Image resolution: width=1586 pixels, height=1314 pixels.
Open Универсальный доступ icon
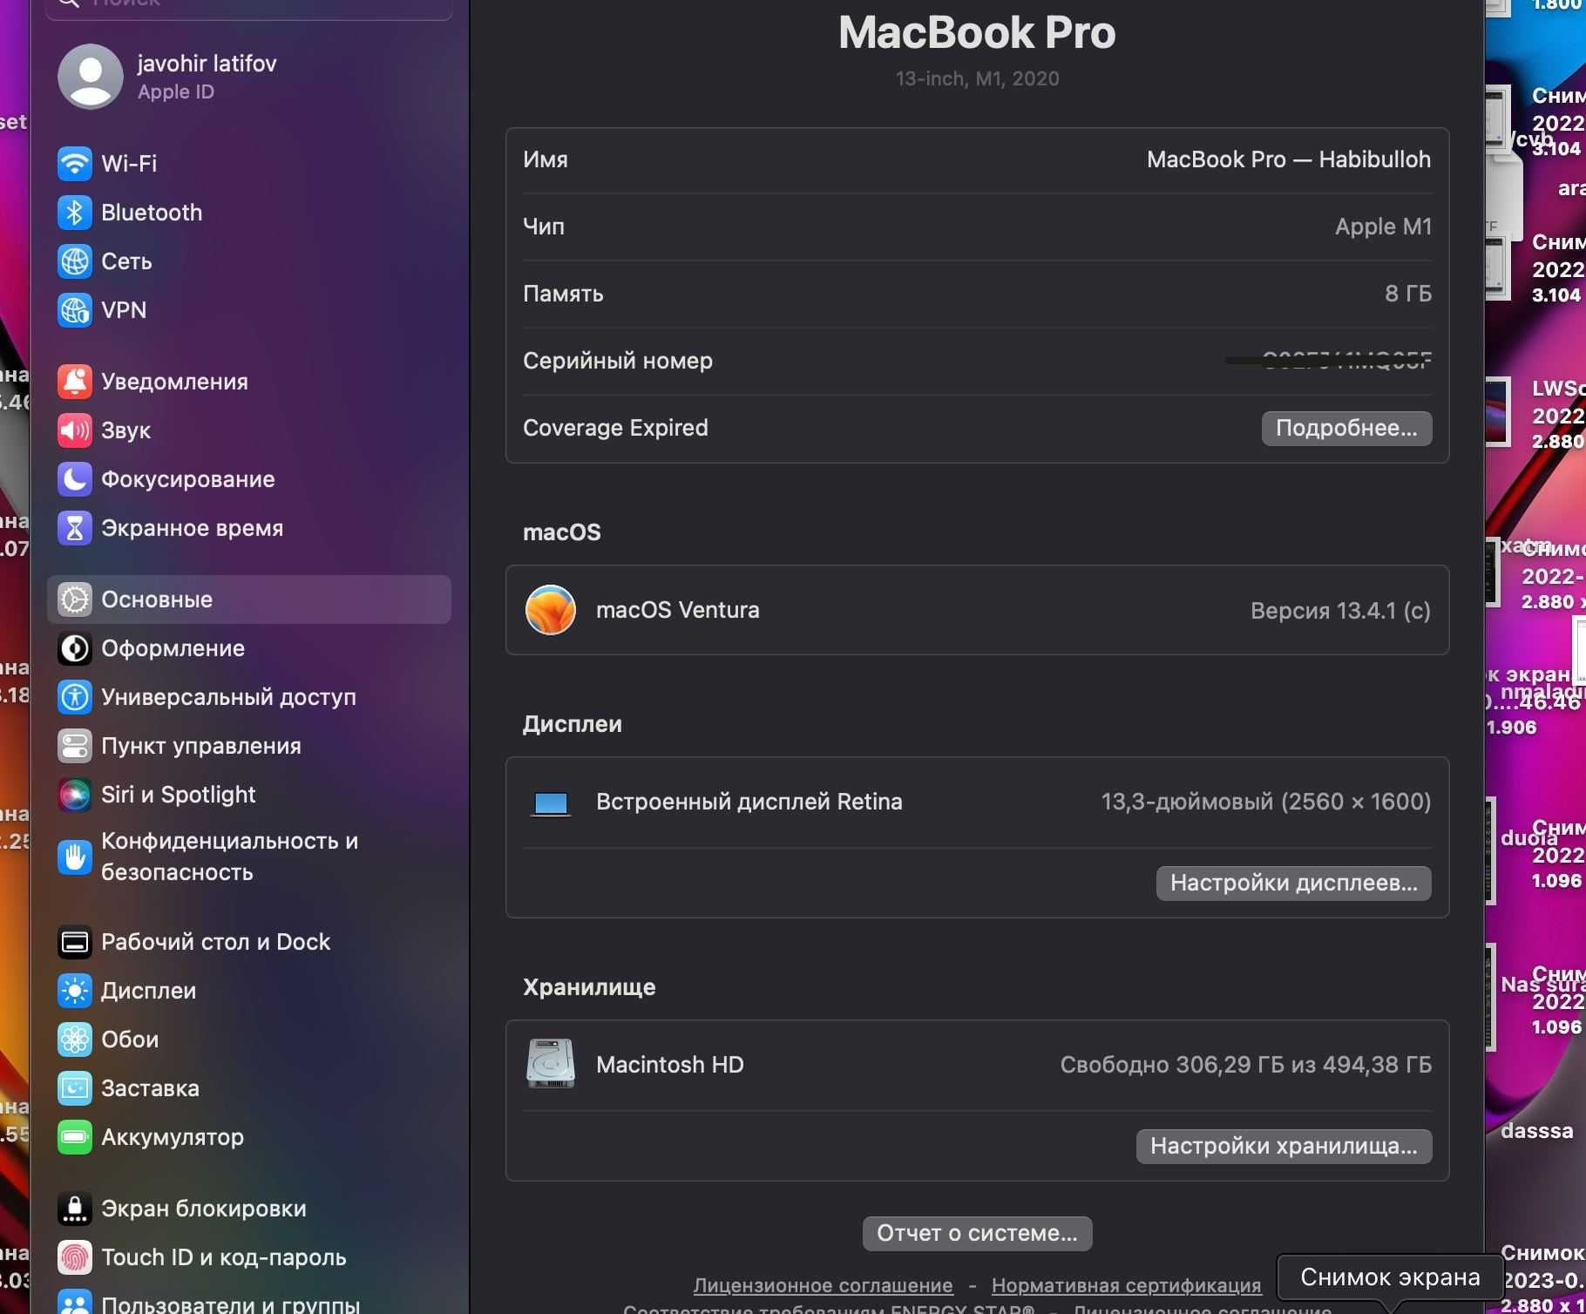75,697
